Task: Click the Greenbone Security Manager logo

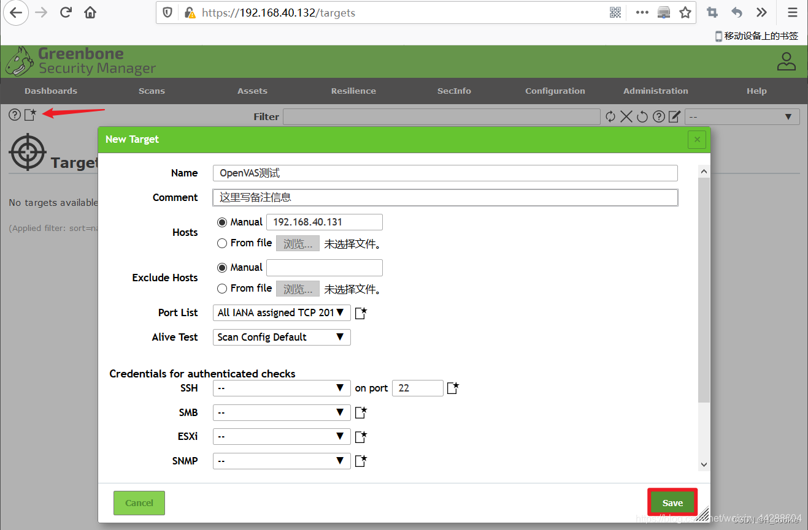Action: (x=81, y=61)
